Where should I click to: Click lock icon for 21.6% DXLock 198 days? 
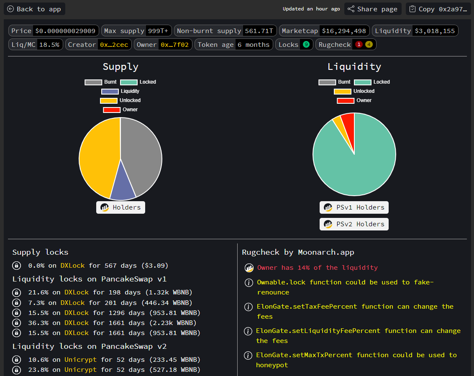(17, 293)
